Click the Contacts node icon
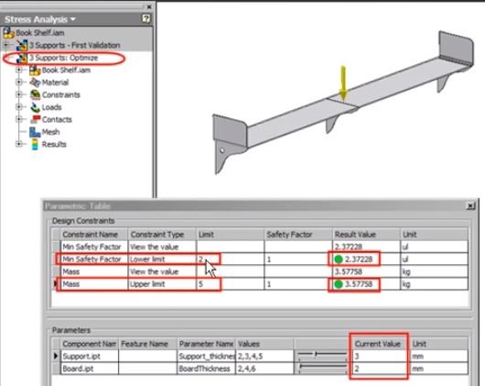 pos(36,119)
